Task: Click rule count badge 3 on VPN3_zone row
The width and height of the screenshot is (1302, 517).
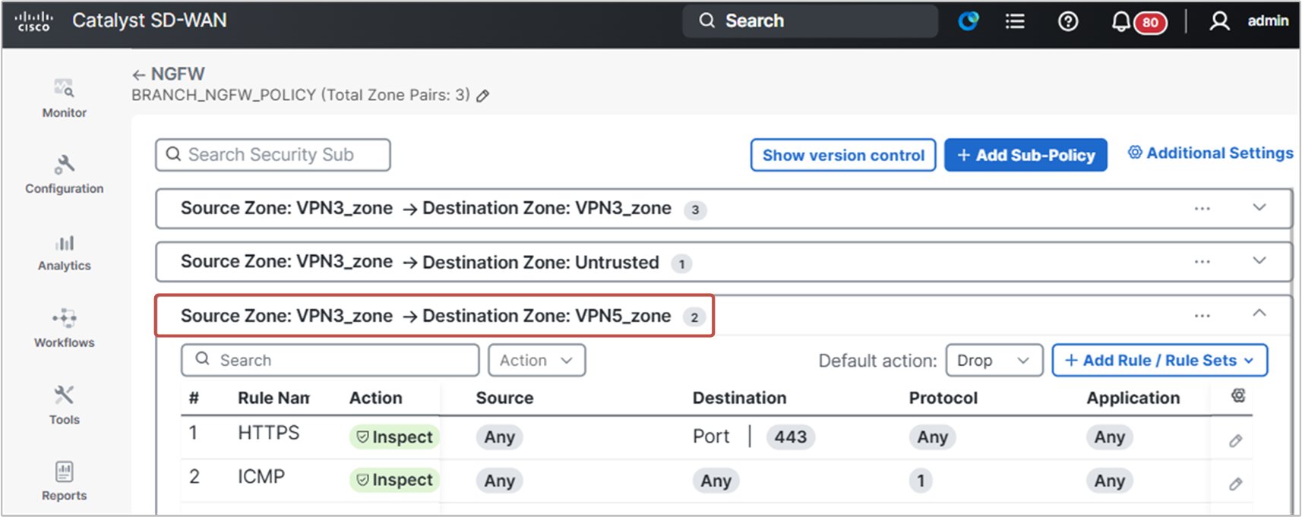Action: tap(695, 210)
